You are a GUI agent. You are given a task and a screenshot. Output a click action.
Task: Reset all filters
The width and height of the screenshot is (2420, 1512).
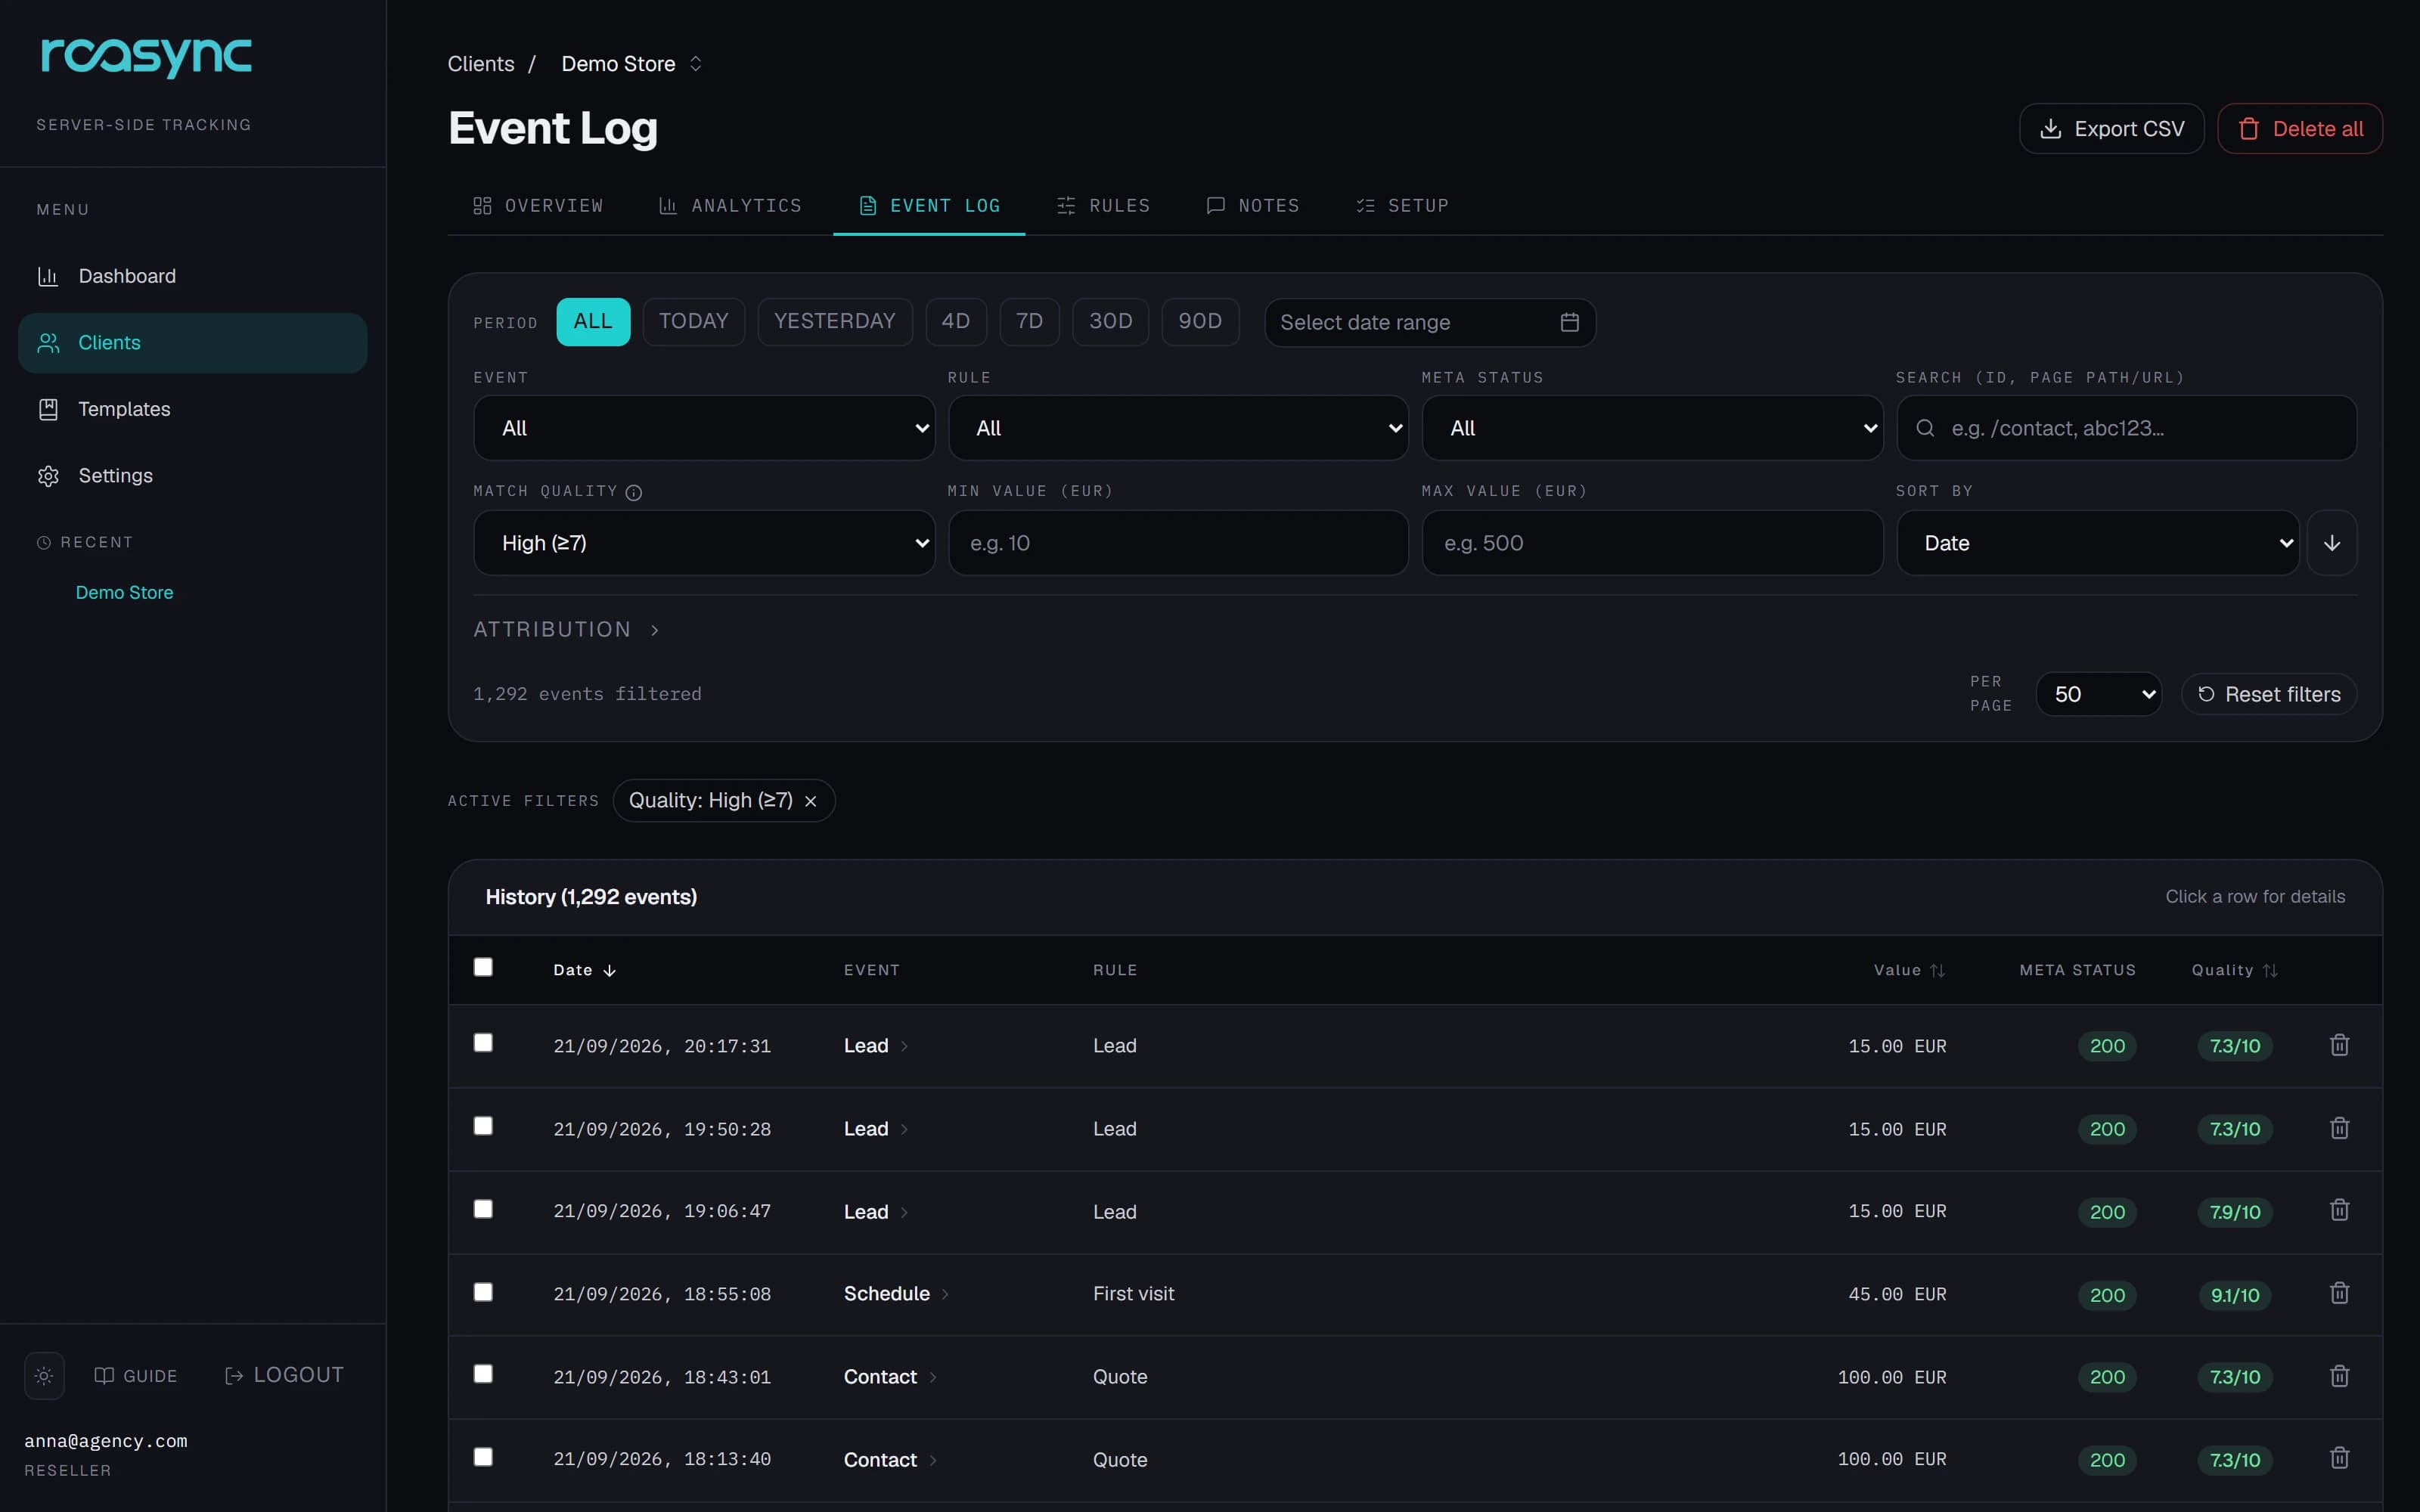pos(2268,694)
